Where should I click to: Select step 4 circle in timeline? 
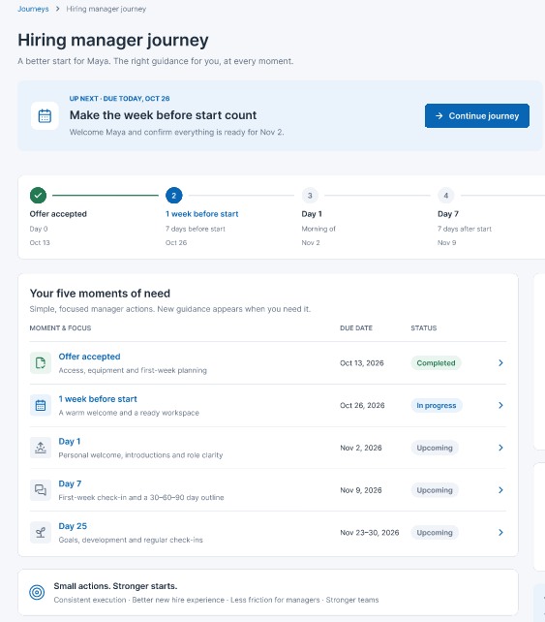[446, 195]
